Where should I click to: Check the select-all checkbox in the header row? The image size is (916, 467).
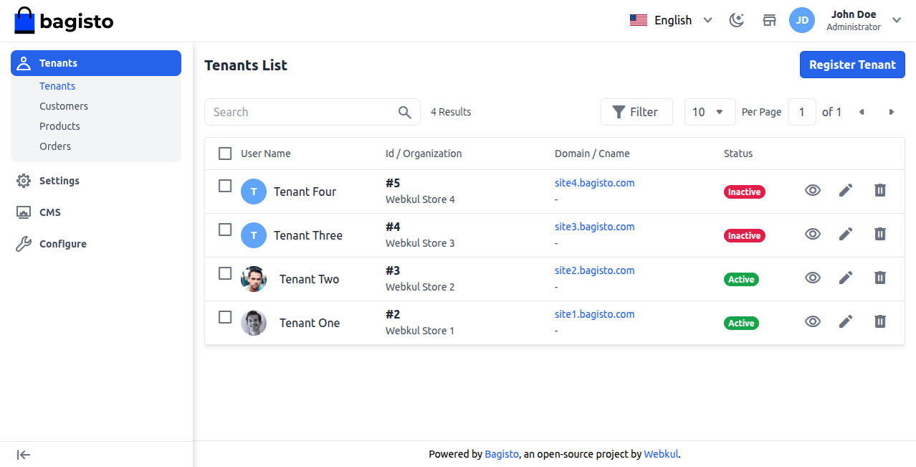point(225,154)
